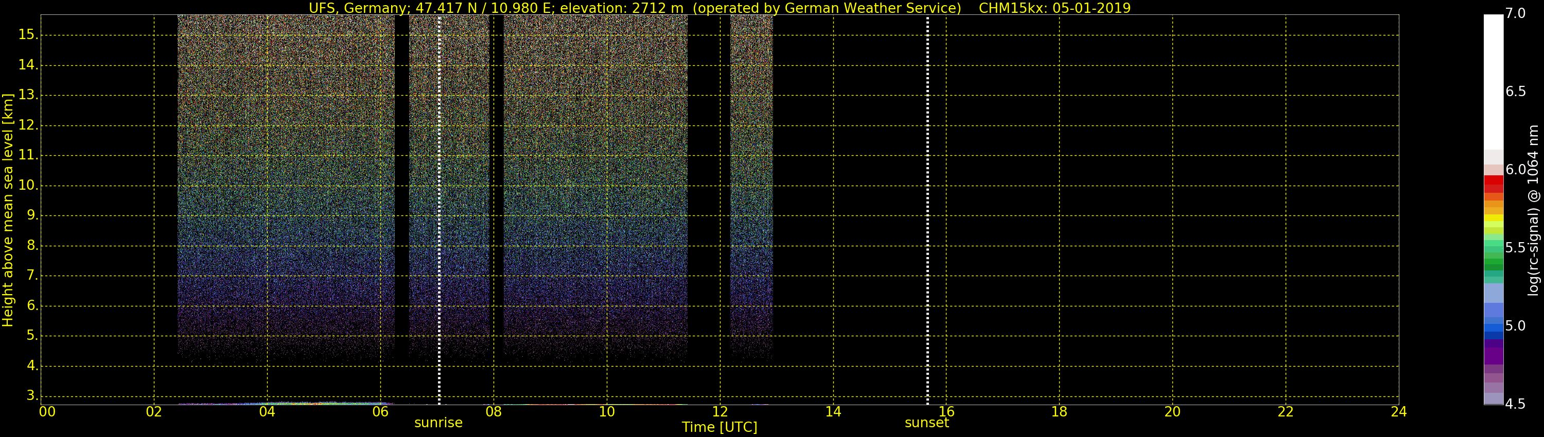The width and height of the screenshot is (1544, 437).
Task: Click the time tick label '00'
Action: (x=47, y=412)
